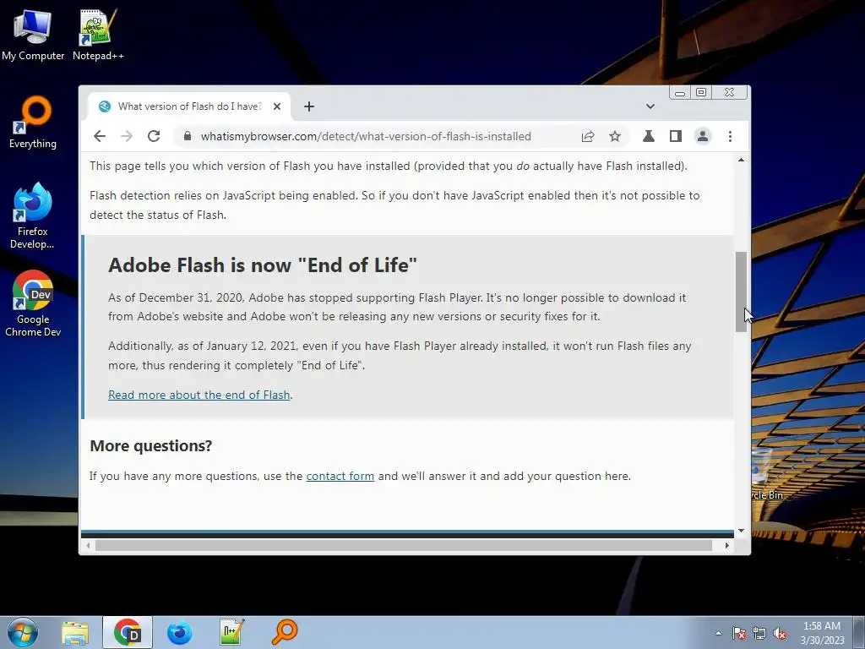Viewport: 865px width, 649px height.
Task: Launch Notepad++ from the taskbar
Action: tap(231, 632)
